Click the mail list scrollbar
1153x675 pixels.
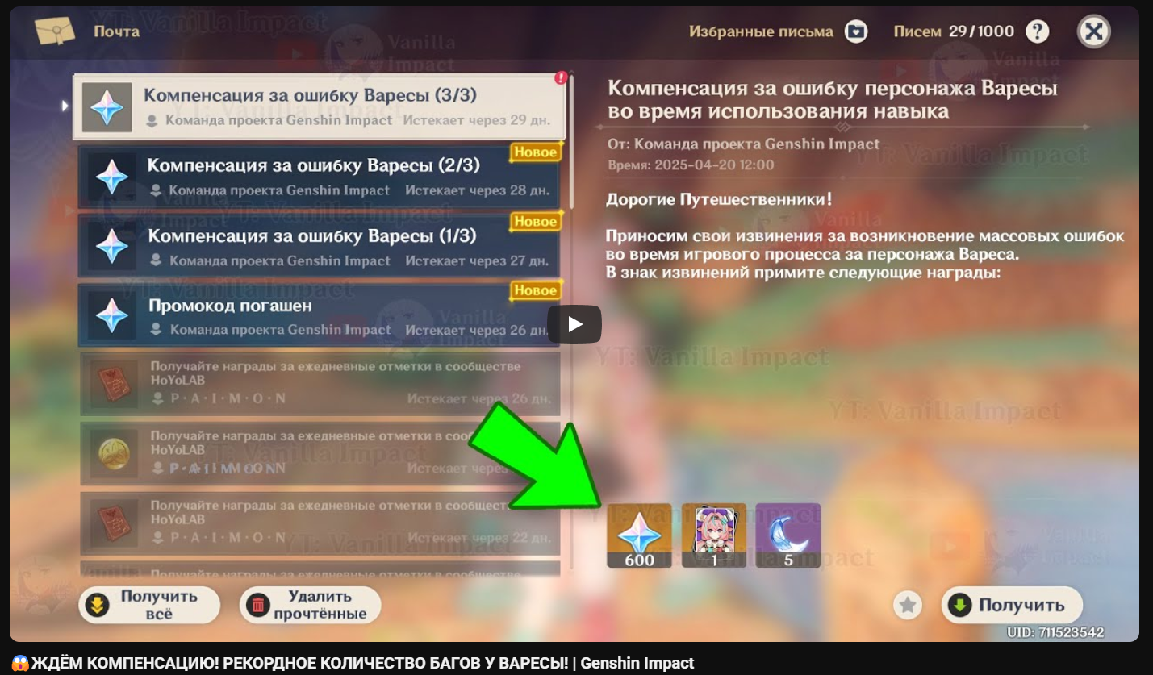pos(571,141)
